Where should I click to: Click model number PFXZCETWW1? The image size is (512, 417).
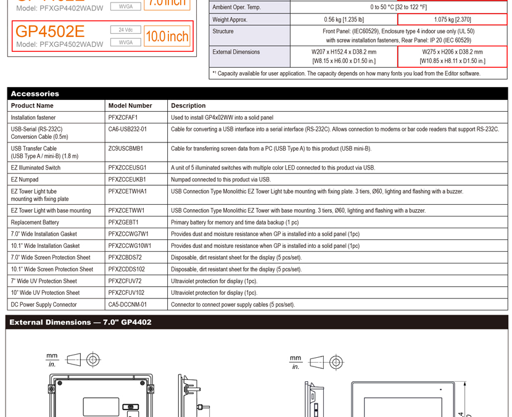click(x=126, y=210)
